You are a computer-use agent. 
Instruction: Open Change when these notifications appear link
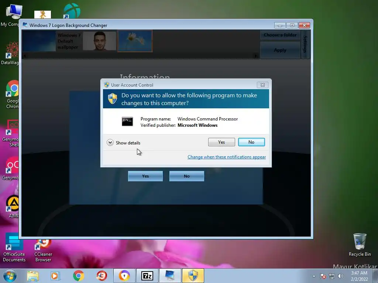click(x=227, y=157)
